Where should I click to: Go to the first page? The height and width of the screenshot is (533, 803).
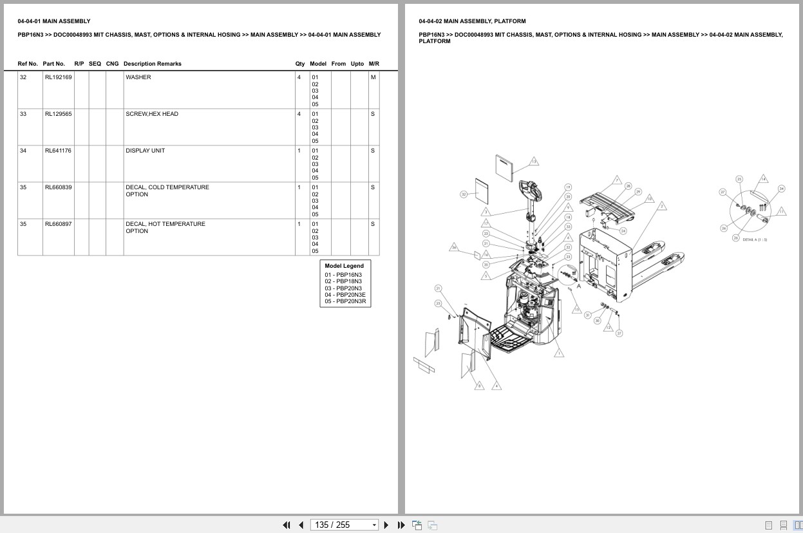click(x=287, y=525)
